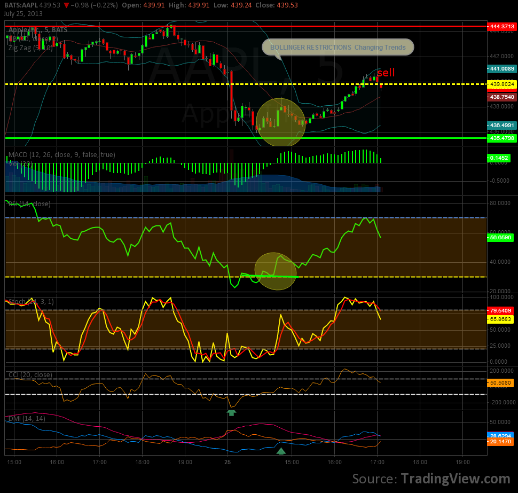The height and width of the screenshot is (493, 518).
Task: Click the 442.0000 price axis label
Action: pos(501,56)
